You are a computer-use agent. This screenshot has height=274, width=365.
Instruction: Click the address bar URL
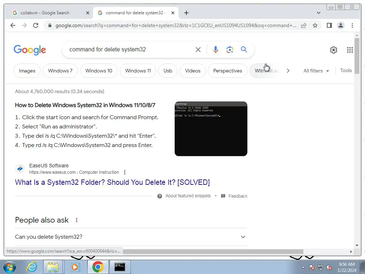pos(176,25)
